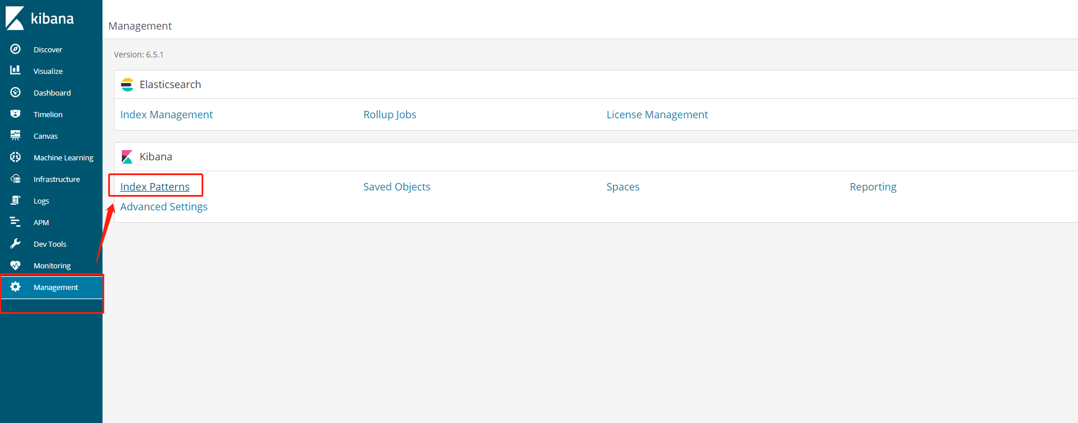
Task: Go to Visualize in the sidebar
Action: [x=51, y=71]
